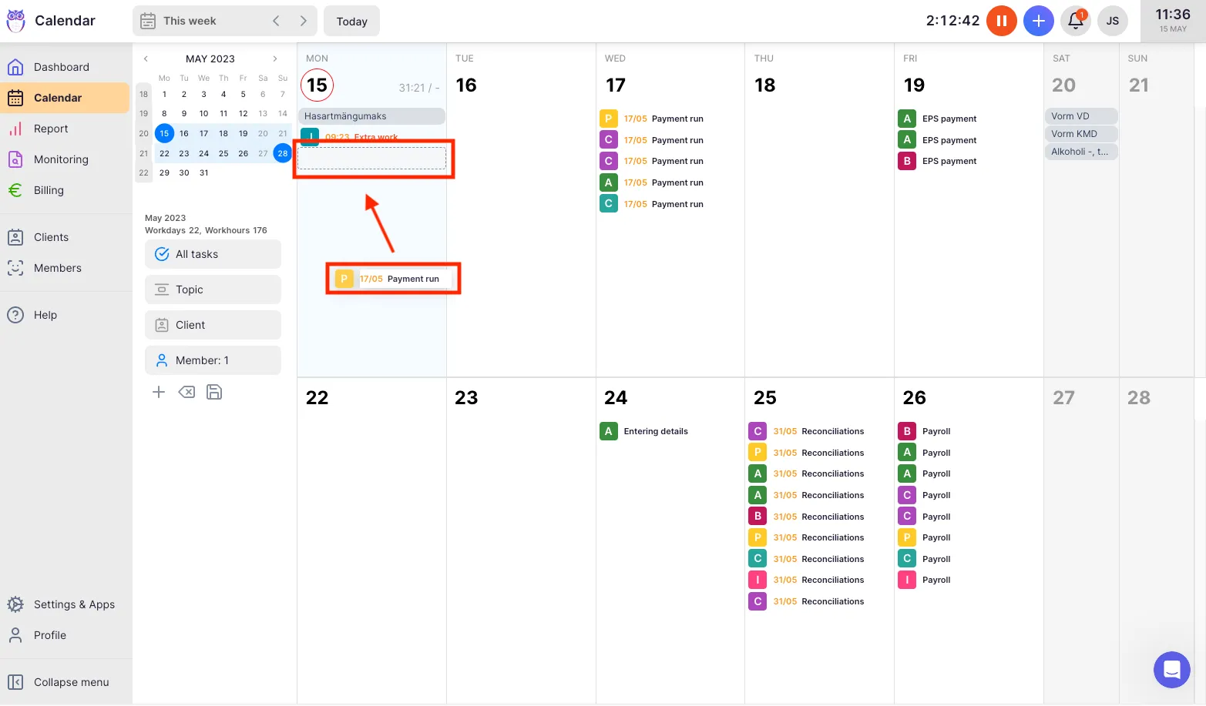The height and width of the screenshot is (706, 1206).
Task: Create a new entry with the blue plus button
Action: [1038, 21]
